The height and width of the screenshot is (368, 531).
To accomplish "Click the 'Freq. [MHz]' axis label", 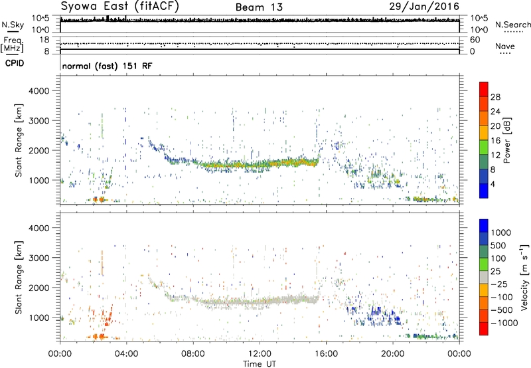I will point(12,45).
